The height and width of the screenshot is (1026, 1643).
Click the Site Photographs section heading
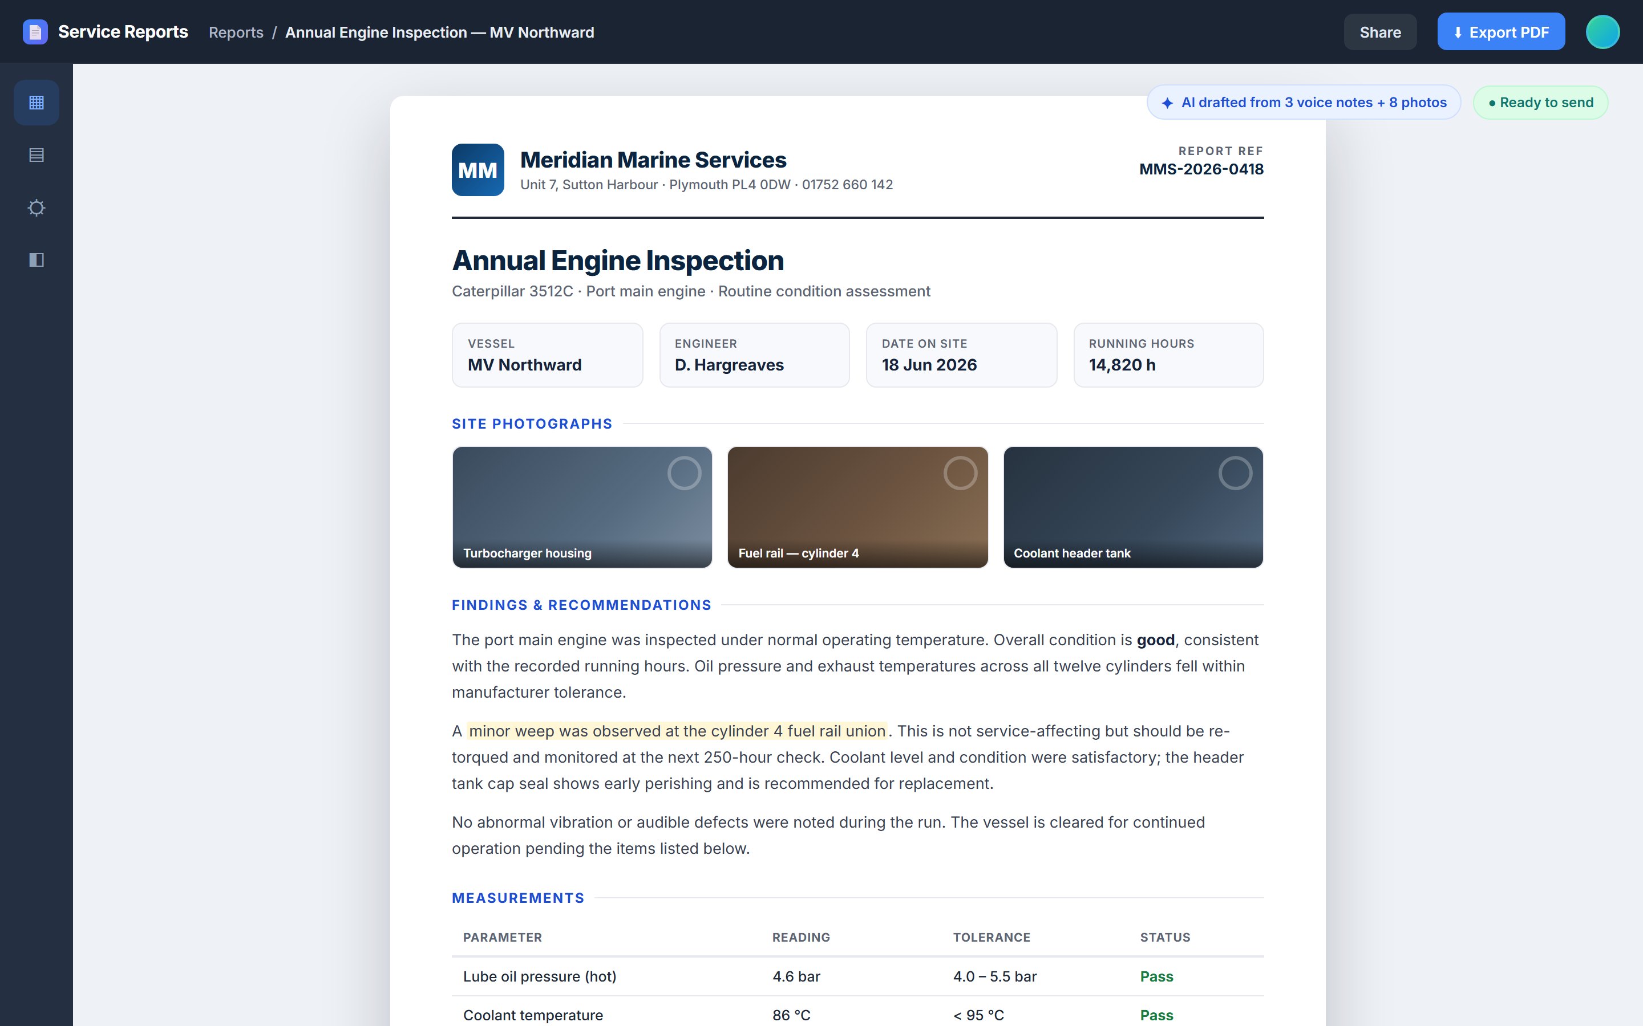532,424
